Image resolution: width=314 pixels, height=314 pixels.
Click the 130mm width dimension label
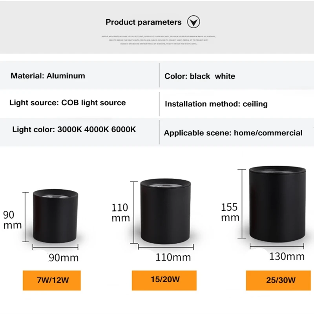pyautogui.click(x=287, y=257)
